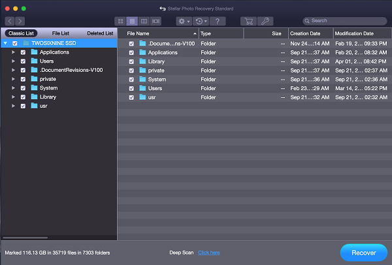Viewport: 392px width, 265px height.
Task: Expand the .DocumentRevisions-V100 tree node
Action: pyautogui.click(x=13, y=70)
